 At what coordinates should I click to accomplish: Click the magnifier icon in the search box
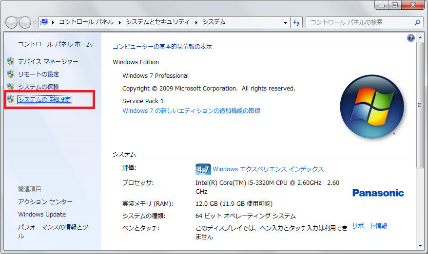pyautogui.click(x=417, y=22)
